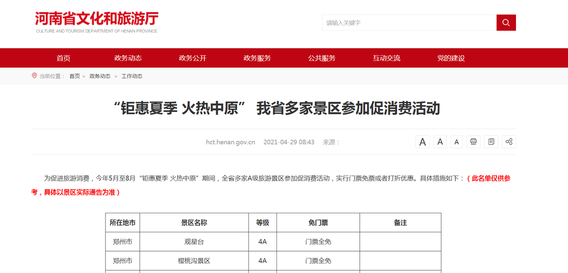
Task: Click 郑州市 in the 观星台 row
Action: tap(123, 242)
